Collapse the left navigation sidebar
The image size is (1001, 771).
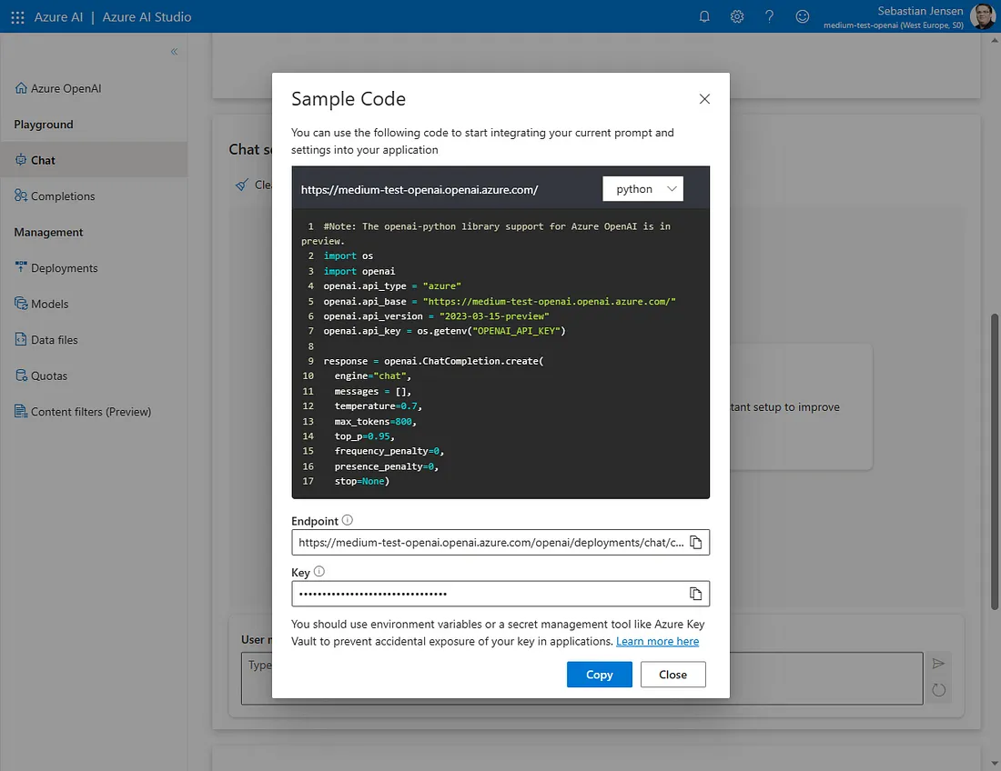(175, 52)
